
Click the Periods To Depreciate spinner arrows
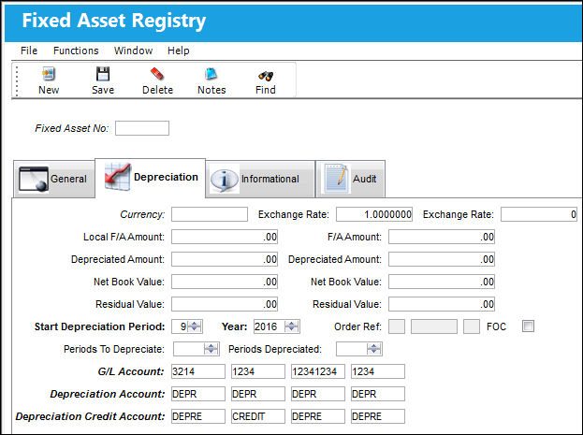tap(211, 349)
